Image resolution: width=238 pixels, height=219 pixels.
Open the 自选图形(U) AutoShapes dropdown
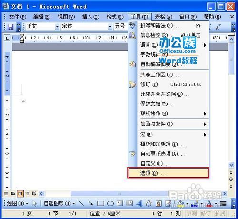(x=59, y=203)
